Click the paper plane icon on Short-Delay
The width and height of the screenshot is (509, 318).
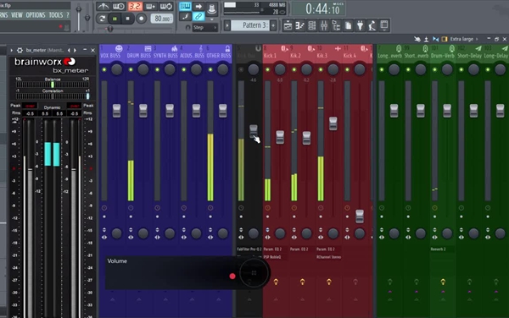coord(478,48)
